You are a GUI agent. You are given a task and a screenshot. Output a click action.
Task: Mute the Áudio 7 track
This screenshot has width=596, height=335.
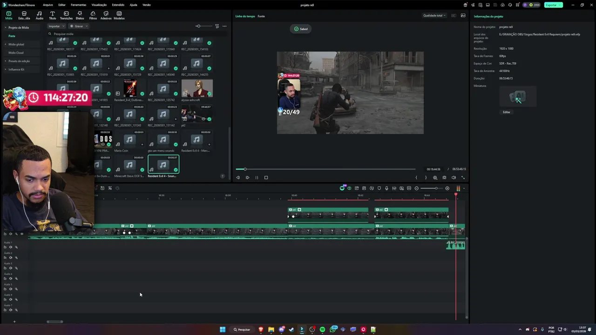tap(11, 310)
